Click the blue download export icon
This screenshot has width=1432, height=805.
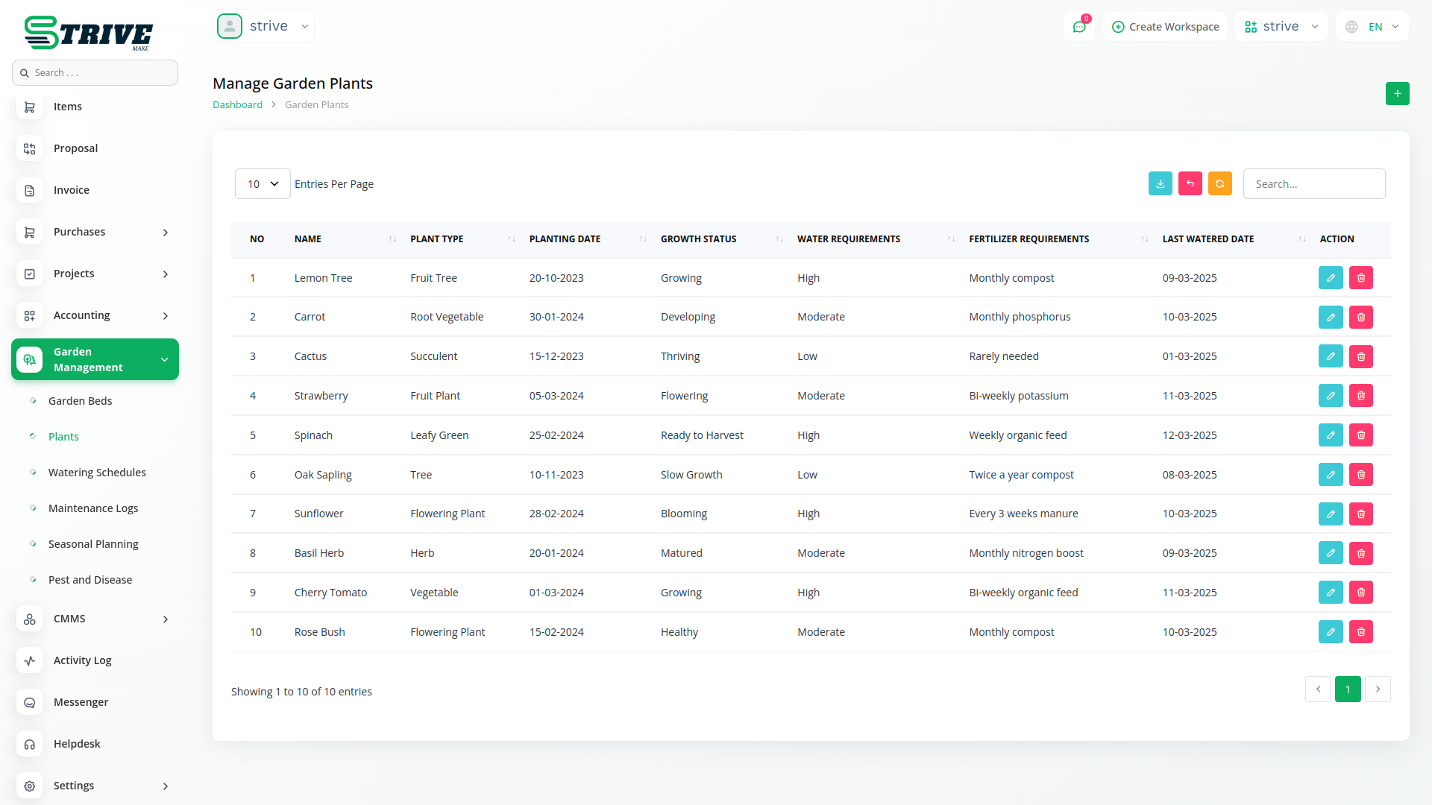1160,184
